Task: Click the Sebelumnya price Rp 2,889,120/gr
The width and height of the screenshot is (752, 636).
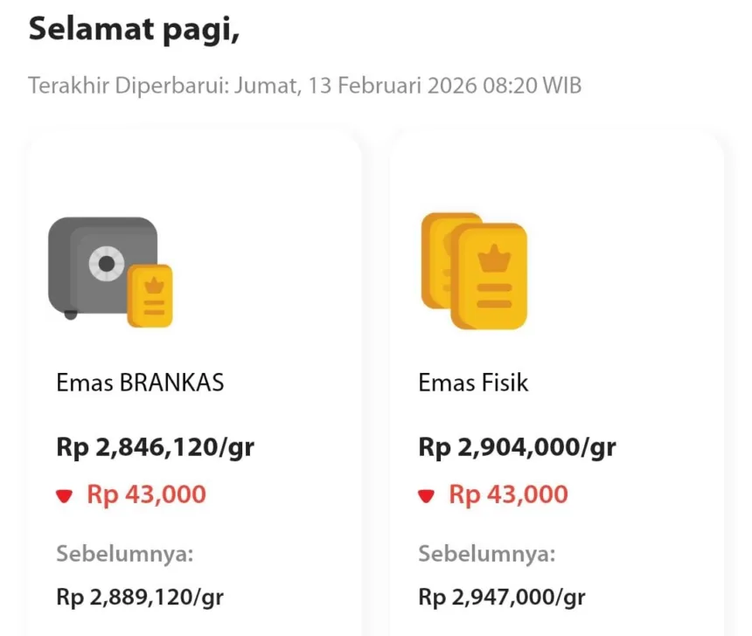Action: pos(140,597)
